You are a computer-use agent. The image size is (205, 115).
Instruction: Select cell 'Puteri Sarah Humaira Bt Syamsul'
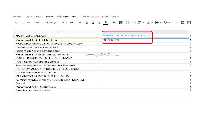click(58, 62)
